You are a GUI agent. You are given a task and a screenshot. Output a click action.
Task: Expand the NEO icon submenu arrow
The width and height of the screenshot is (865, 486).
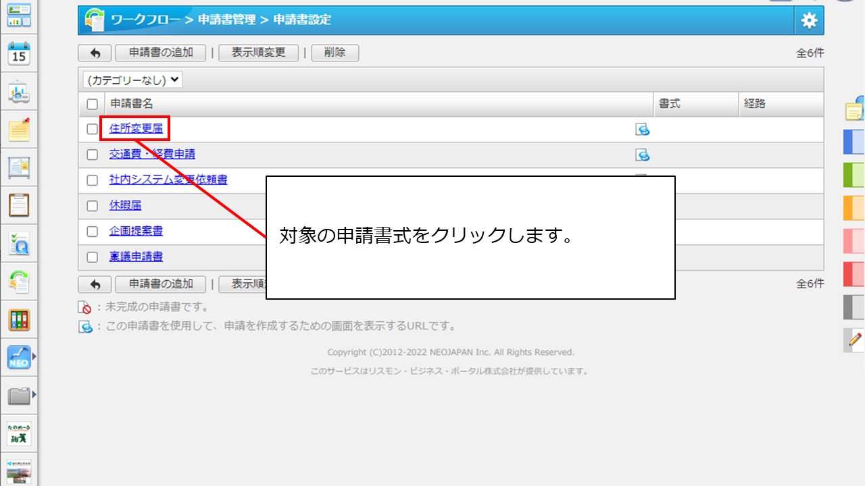[34, 356]
